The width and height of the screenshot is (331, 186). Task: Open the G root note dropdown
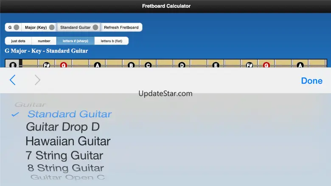tap(13, 28)
